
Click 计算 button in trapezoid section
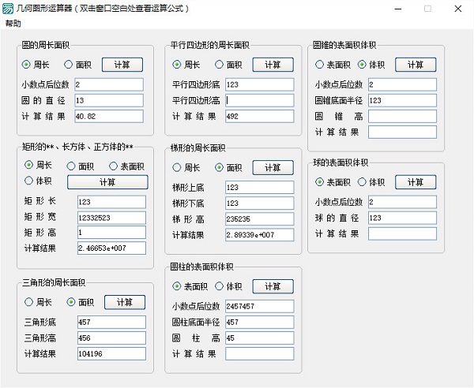pyautogui.click(x=272, y=167)
